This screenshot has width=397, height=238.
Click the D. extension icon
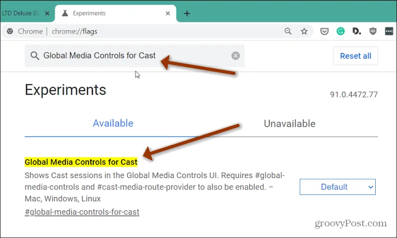357,31
